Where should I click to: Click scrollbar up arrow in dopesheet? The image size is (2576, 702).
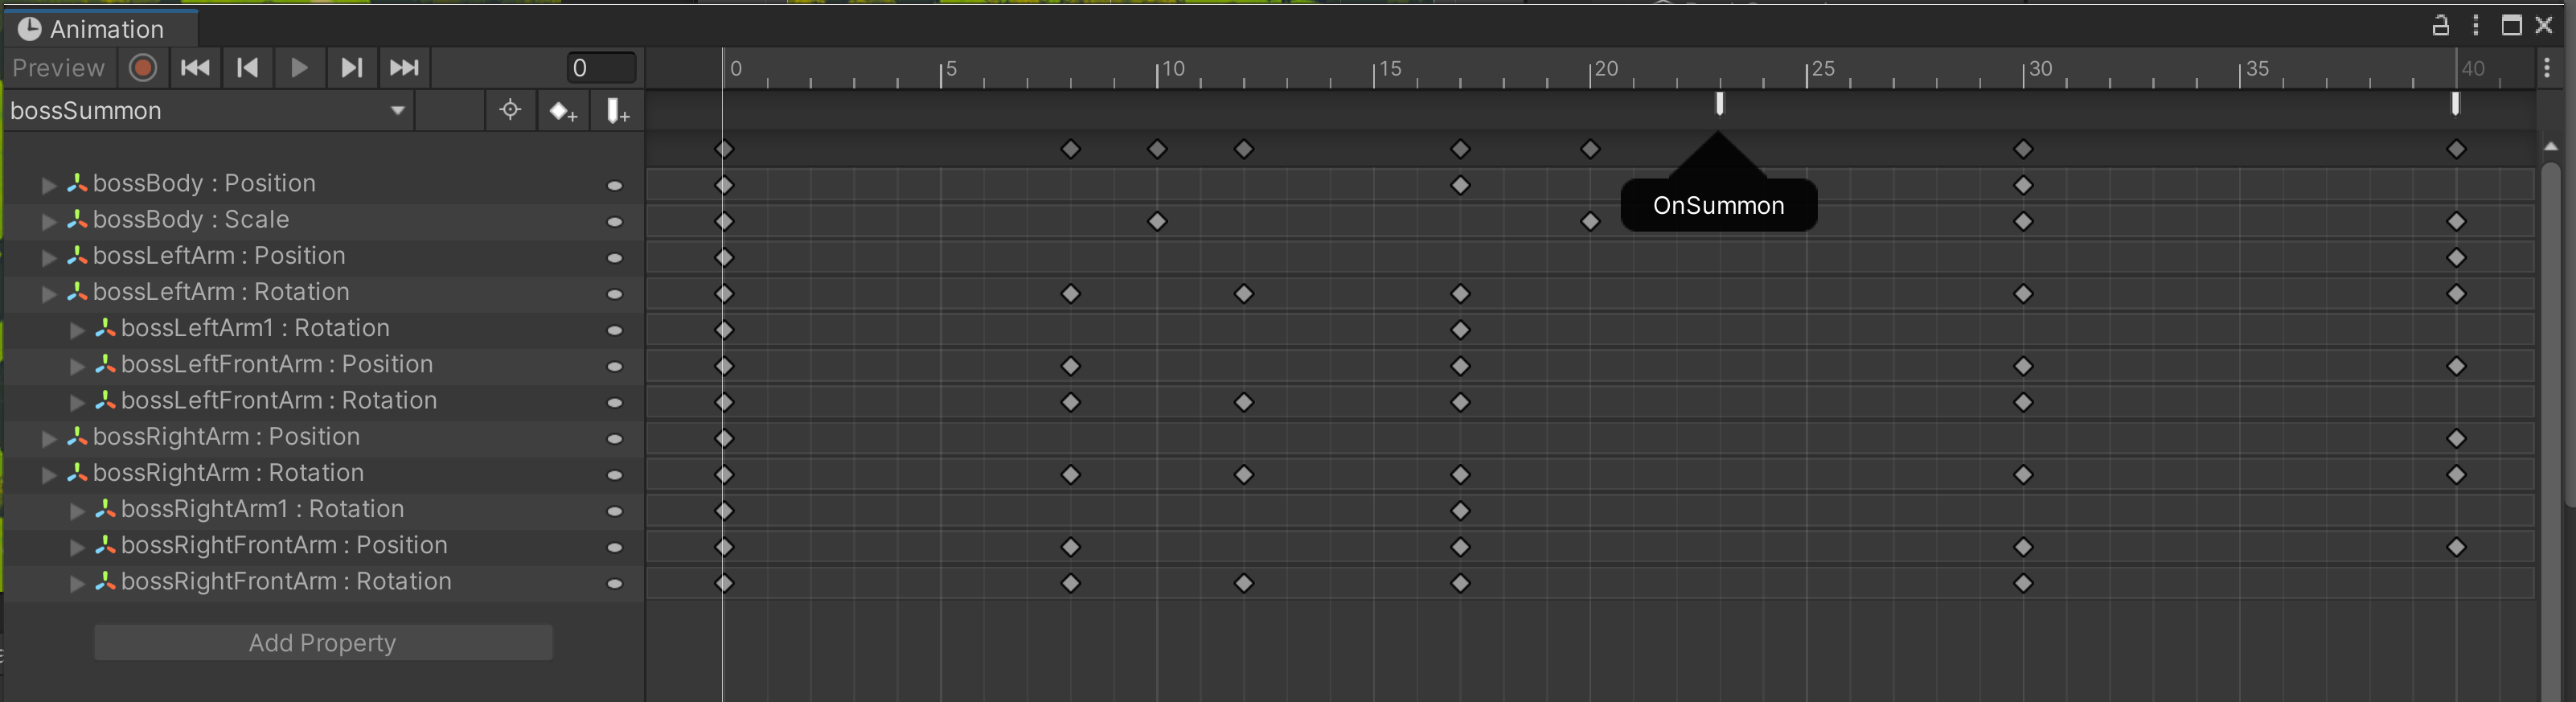[2551, 147]
